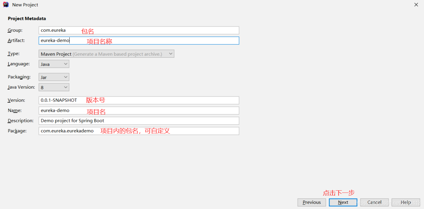This screenshot has width=424, height=209.
Task: Edit the Version field 0.0.1-SNAPSHOT
Action: [139, 100]
